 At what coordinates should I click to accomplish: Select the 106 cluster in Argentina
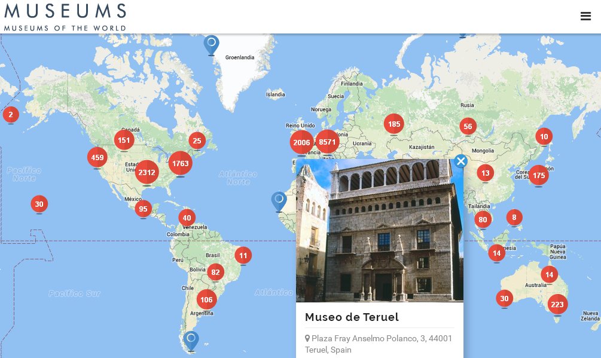click(x=206, y=299)
